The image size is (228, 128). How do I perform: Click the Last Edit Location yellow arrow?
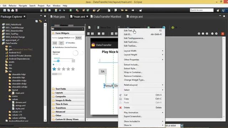pyautogui.click(x=122, y=10)
